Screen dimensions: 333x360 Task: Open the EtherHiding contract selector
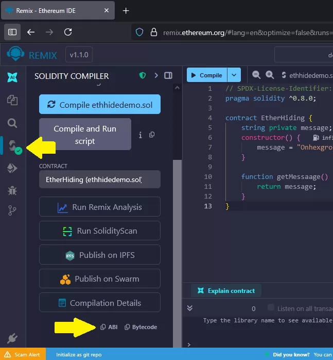[x=100, y=179]
